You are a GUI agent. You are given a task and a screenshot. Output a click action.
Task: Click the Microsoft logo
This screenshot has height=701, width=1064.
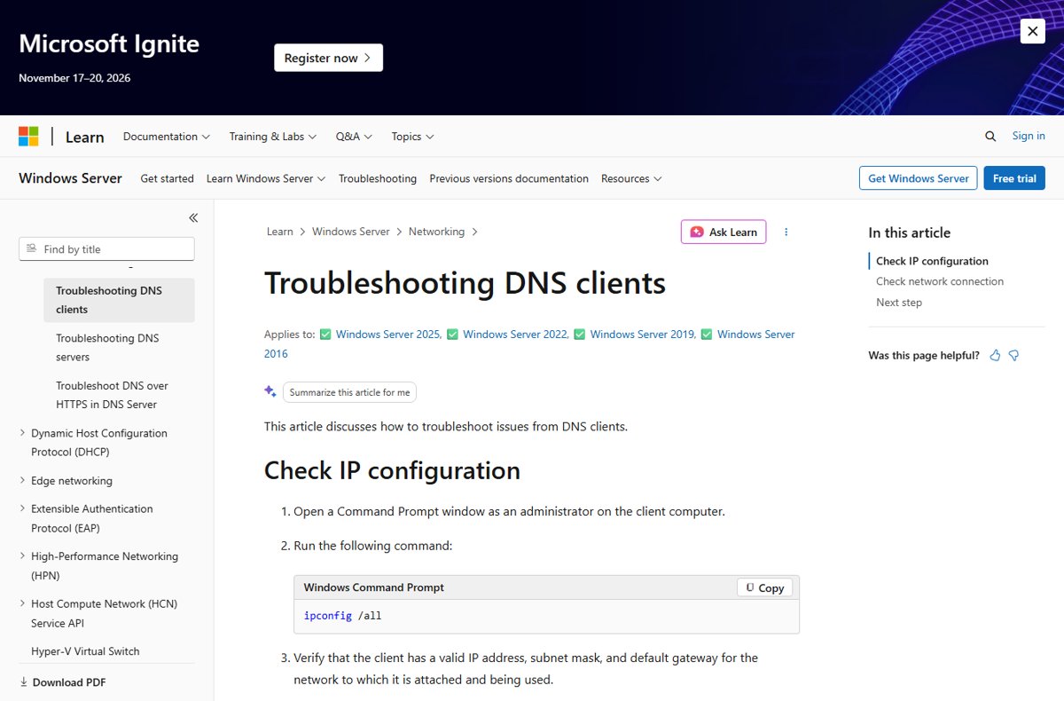point(28,137)
